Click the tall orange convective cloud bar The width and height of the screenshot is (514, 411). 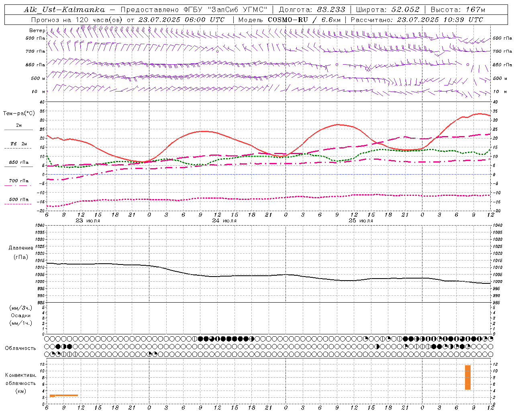[468, 377]
